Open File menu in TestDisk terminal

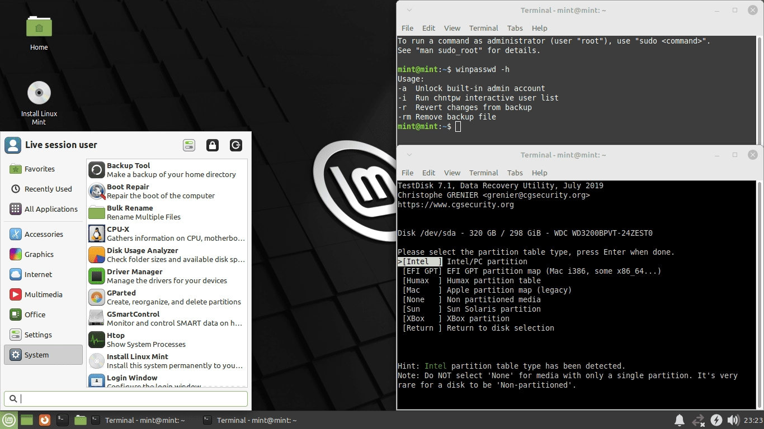(x=408, y=173)
